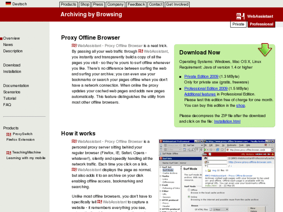Click the German flag icon
The height and width of the screenshot is (212, 283).
(x=8, y=4)
